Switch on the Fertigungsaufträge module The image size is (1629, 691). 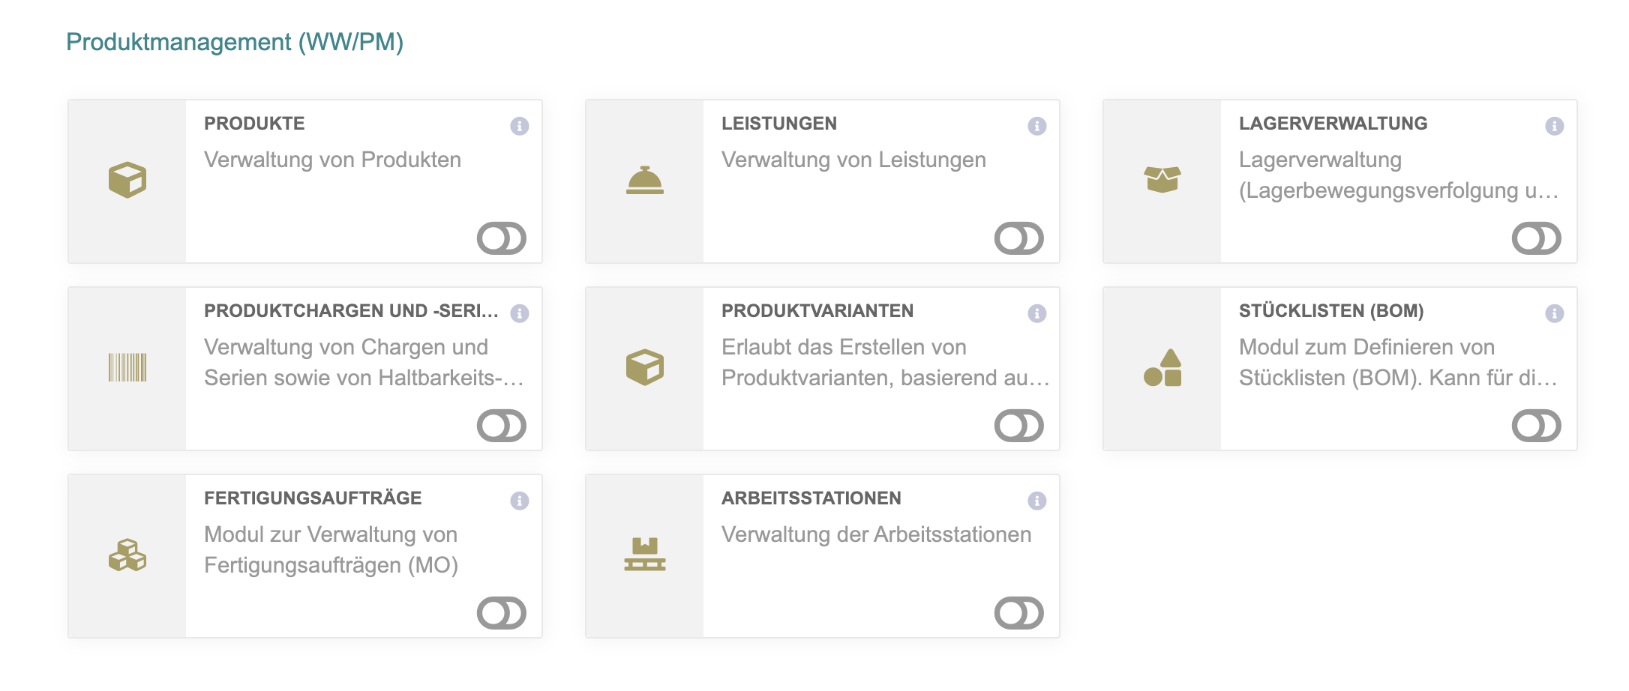click(x=502, y=613)
